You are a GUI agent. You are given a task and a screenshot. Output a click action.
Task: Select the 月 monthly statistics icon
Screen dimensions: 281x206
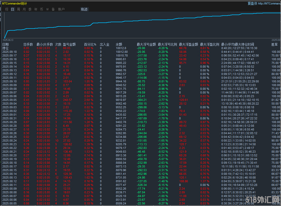(x=24, y=9)
